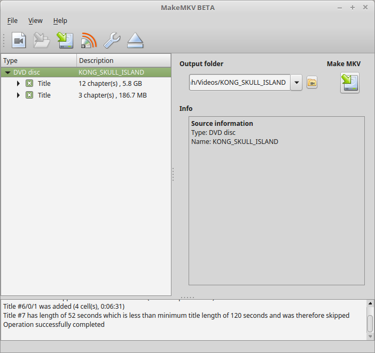Click the log scrollbar up arrow
This screenshot has height=353, width=375.
point(370,303)
